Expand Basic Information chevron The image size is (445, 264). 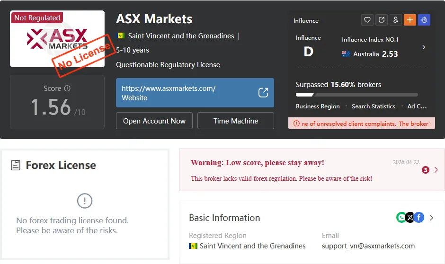(x=431, y=218)
